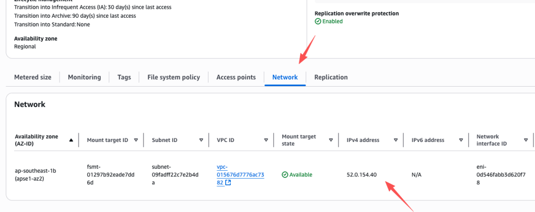Click the green Available status check icon

click(x=285, y=175)
